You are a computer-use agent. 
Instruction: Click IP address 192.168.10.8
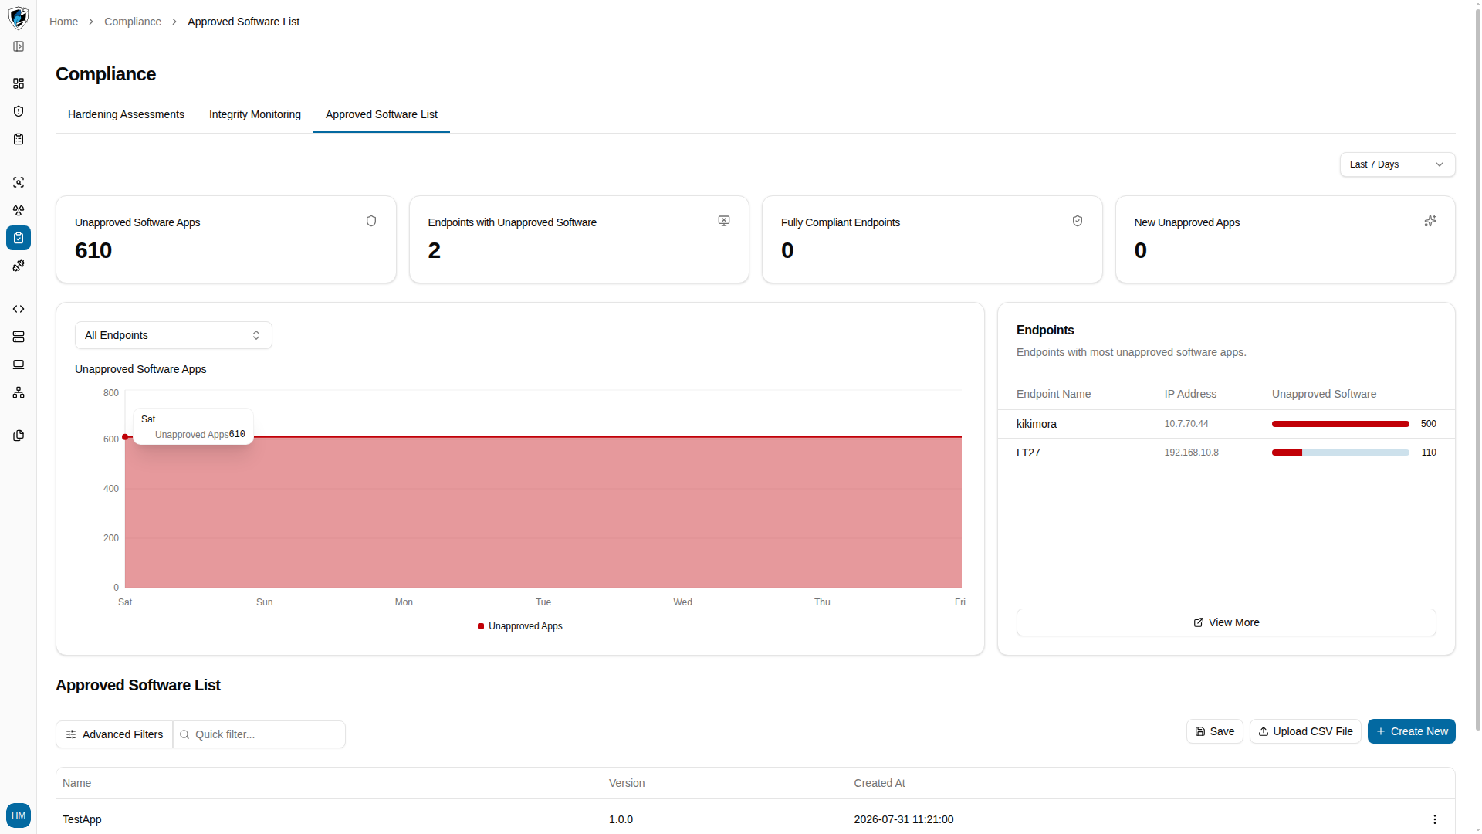click(1191, 453)
